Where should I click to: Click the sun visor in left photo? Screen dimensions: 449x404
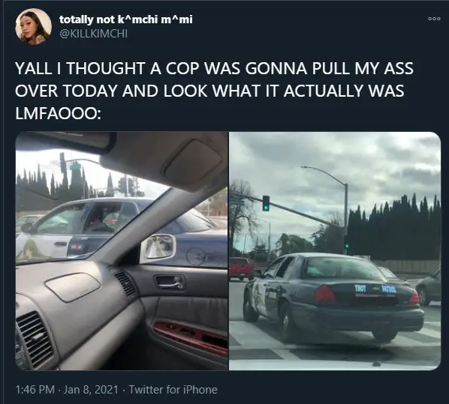click(x=166, y=161)
